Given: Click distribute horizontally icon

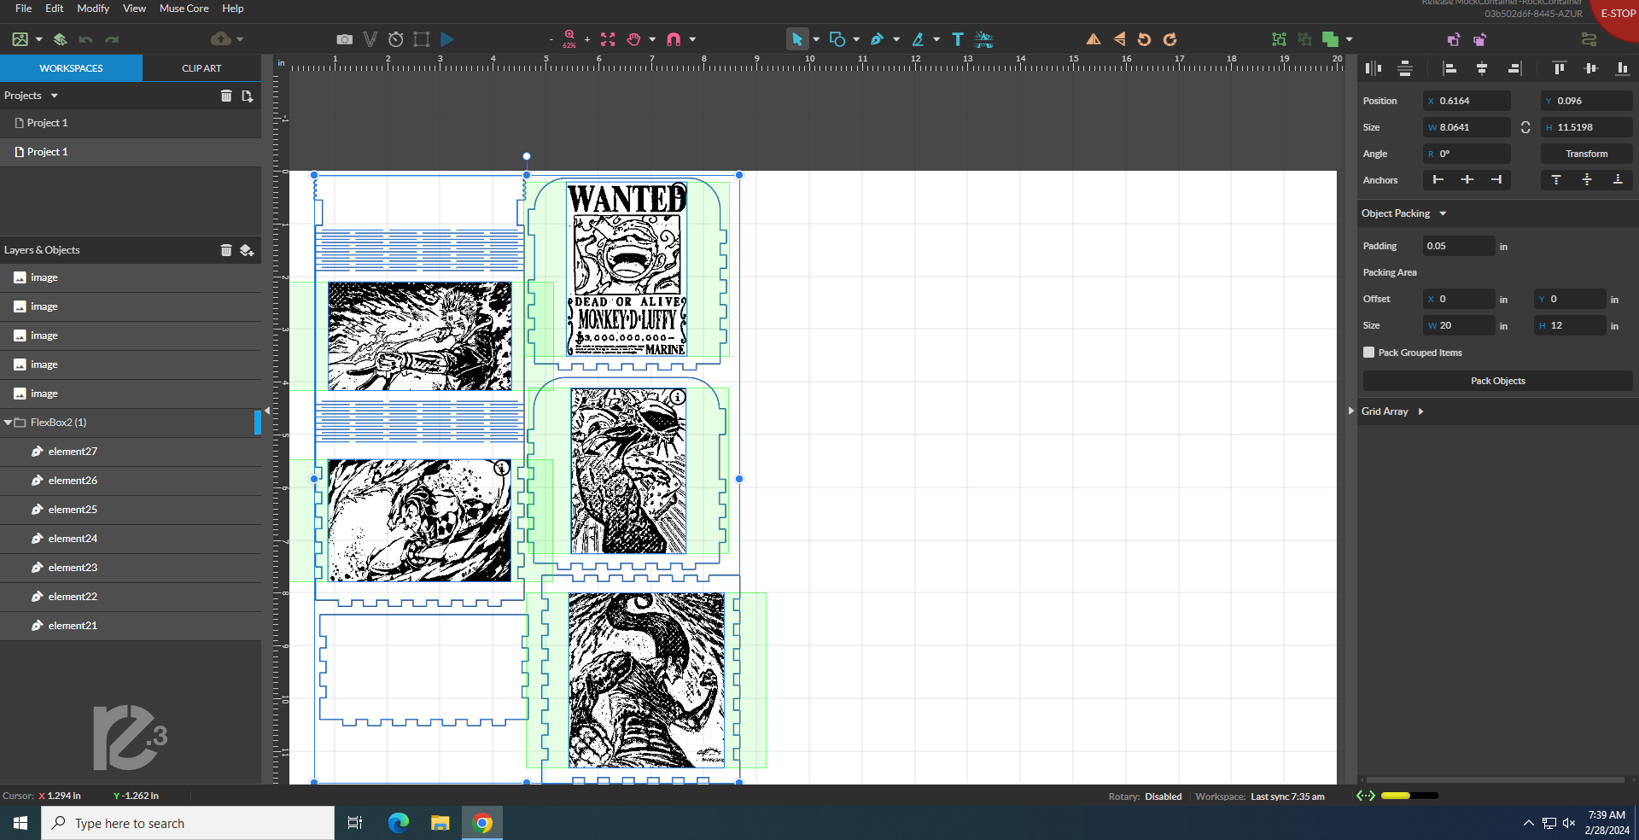Looking at the screenshot, I should click(1373, 68).
